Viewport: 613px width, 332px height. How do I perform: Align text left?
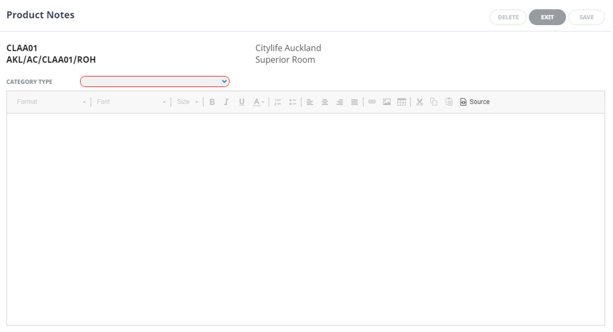tap(309, 102)
